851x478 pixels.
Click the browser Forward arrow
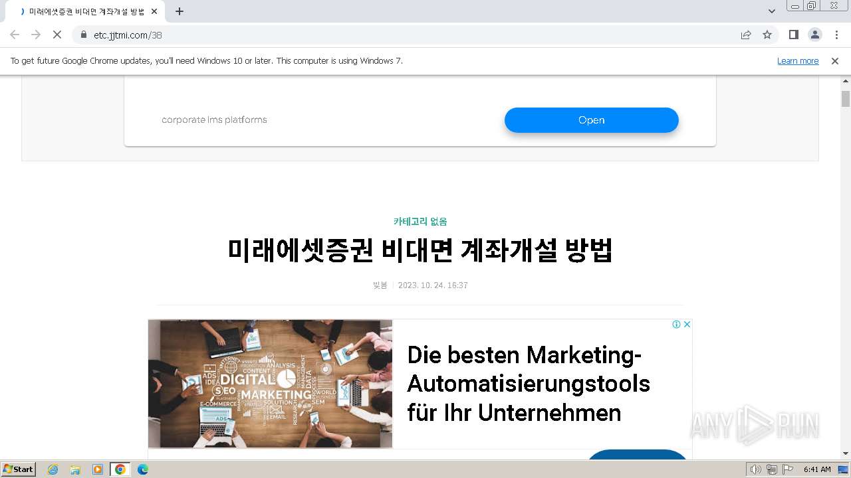pyautogui.click(x=36, y=35)
